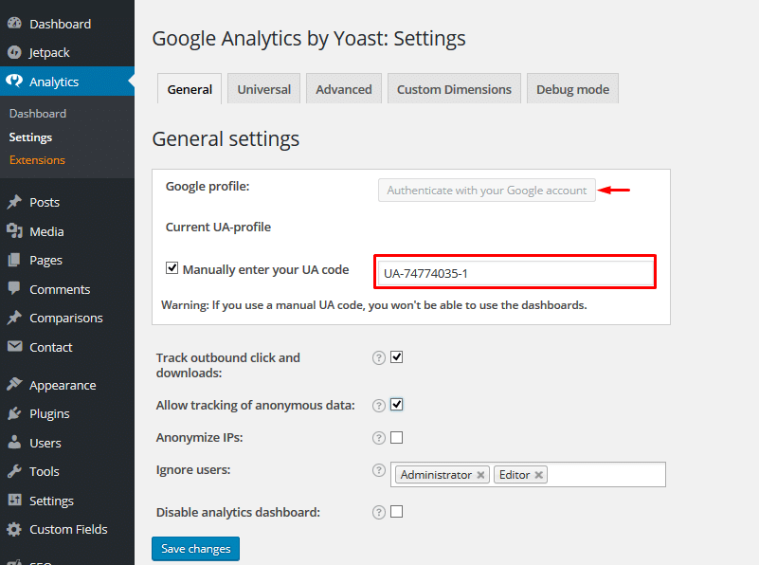Click the Jetpack icon in sidebar
The image size is (759, 565).
point(14,52)
